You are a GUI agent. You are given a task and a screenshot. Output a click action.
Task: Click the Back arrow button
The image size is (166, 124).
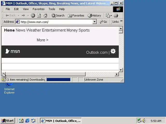click(10, 16)
